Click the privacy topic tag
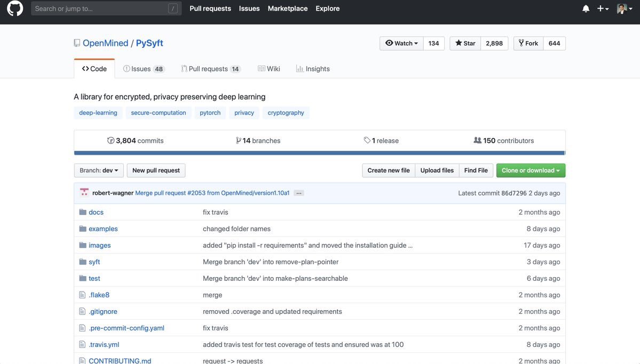The height and width of the screenshot is (364, 640). coord(244,113)
